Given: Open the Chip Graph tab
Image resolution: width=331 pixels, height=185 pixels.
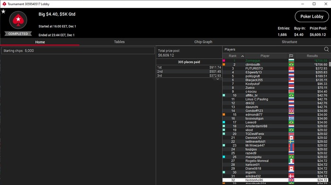Looking at the screenshot, I should [203, 42].
